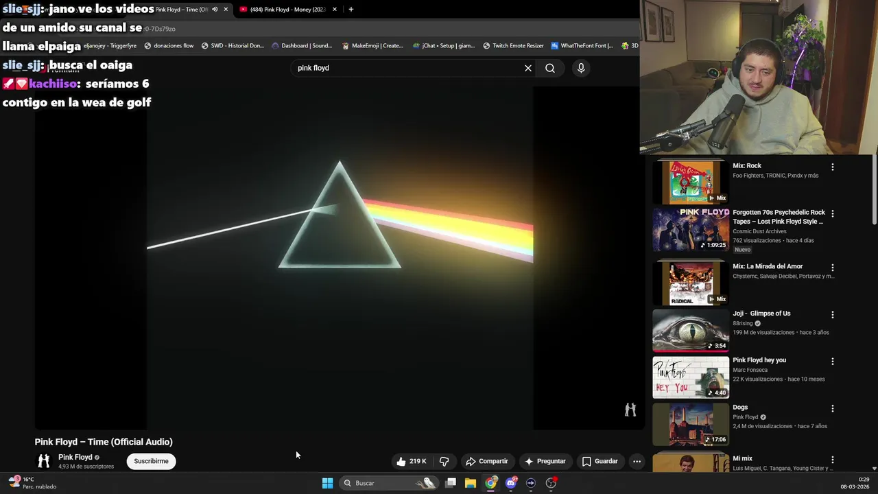Open the taskbar clock showing 0:29
The height and width of the screenshot is (494, 878).
855,483
